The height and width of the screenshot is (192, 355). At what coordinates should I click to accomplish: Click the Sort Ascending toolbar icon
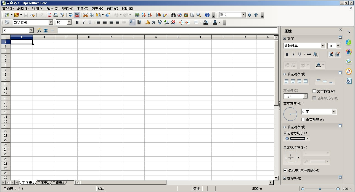tap(144, 15)
